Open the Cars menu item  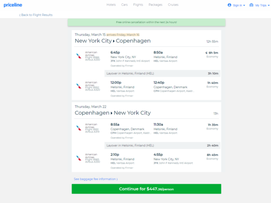[x=124, y=4]
